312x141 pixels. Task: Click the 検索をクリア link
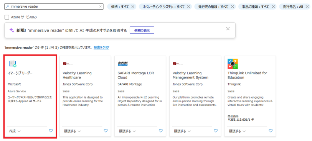pyautogui.click(x=101, y=48)
